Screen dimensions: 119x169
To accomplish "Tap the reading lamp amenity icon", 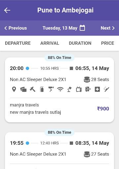I will click(69, 89).
